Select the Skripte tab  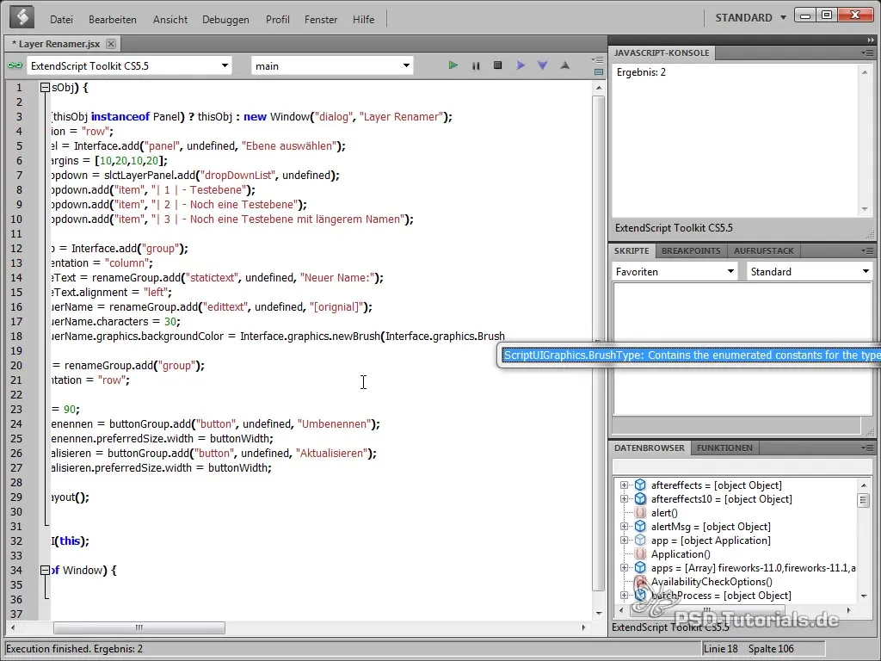pos(631,250)
